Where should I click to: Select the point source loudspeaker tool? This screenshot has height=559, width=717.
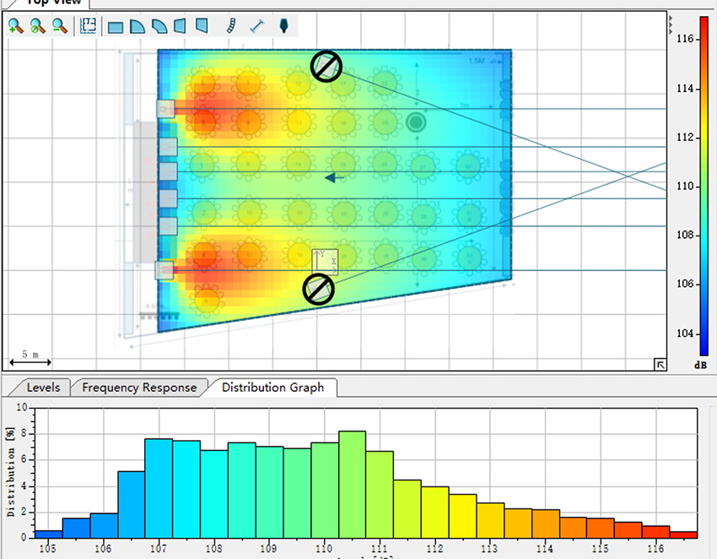(x=284, y=26)
